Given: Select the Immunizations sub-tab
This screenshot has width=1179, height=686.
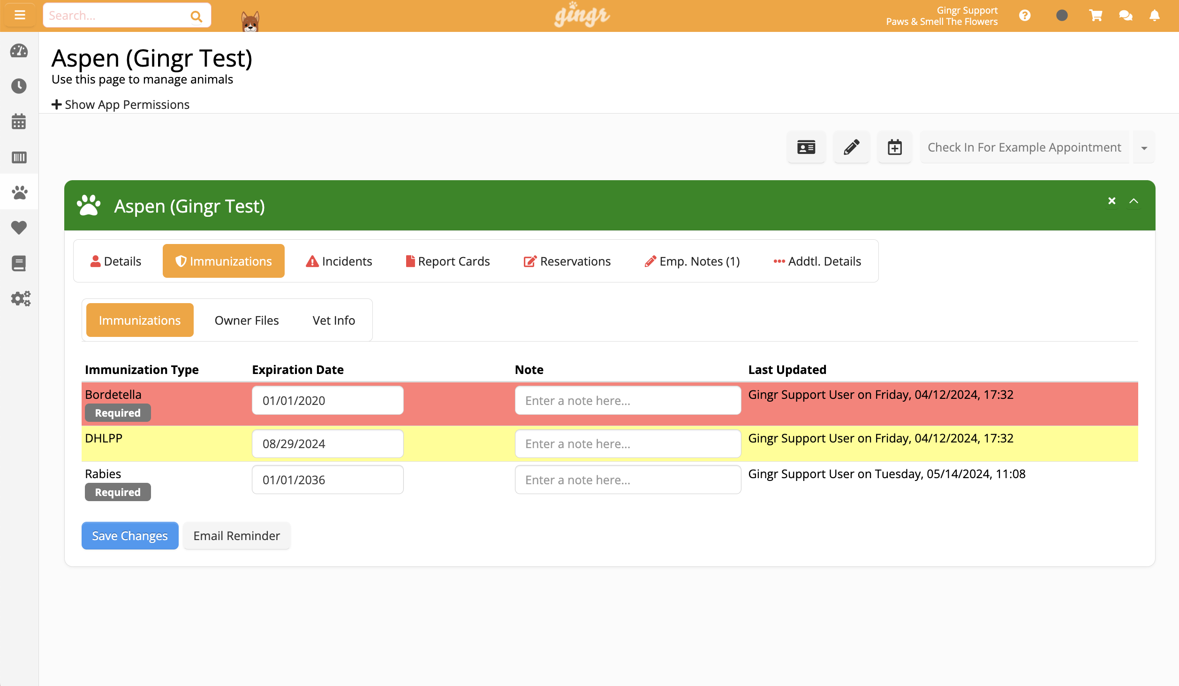Looking at the screenshot, I should [140, 320].
